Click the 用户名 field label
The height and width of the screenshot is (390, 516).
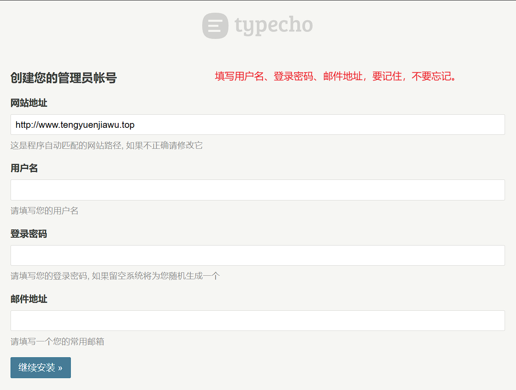24,168
